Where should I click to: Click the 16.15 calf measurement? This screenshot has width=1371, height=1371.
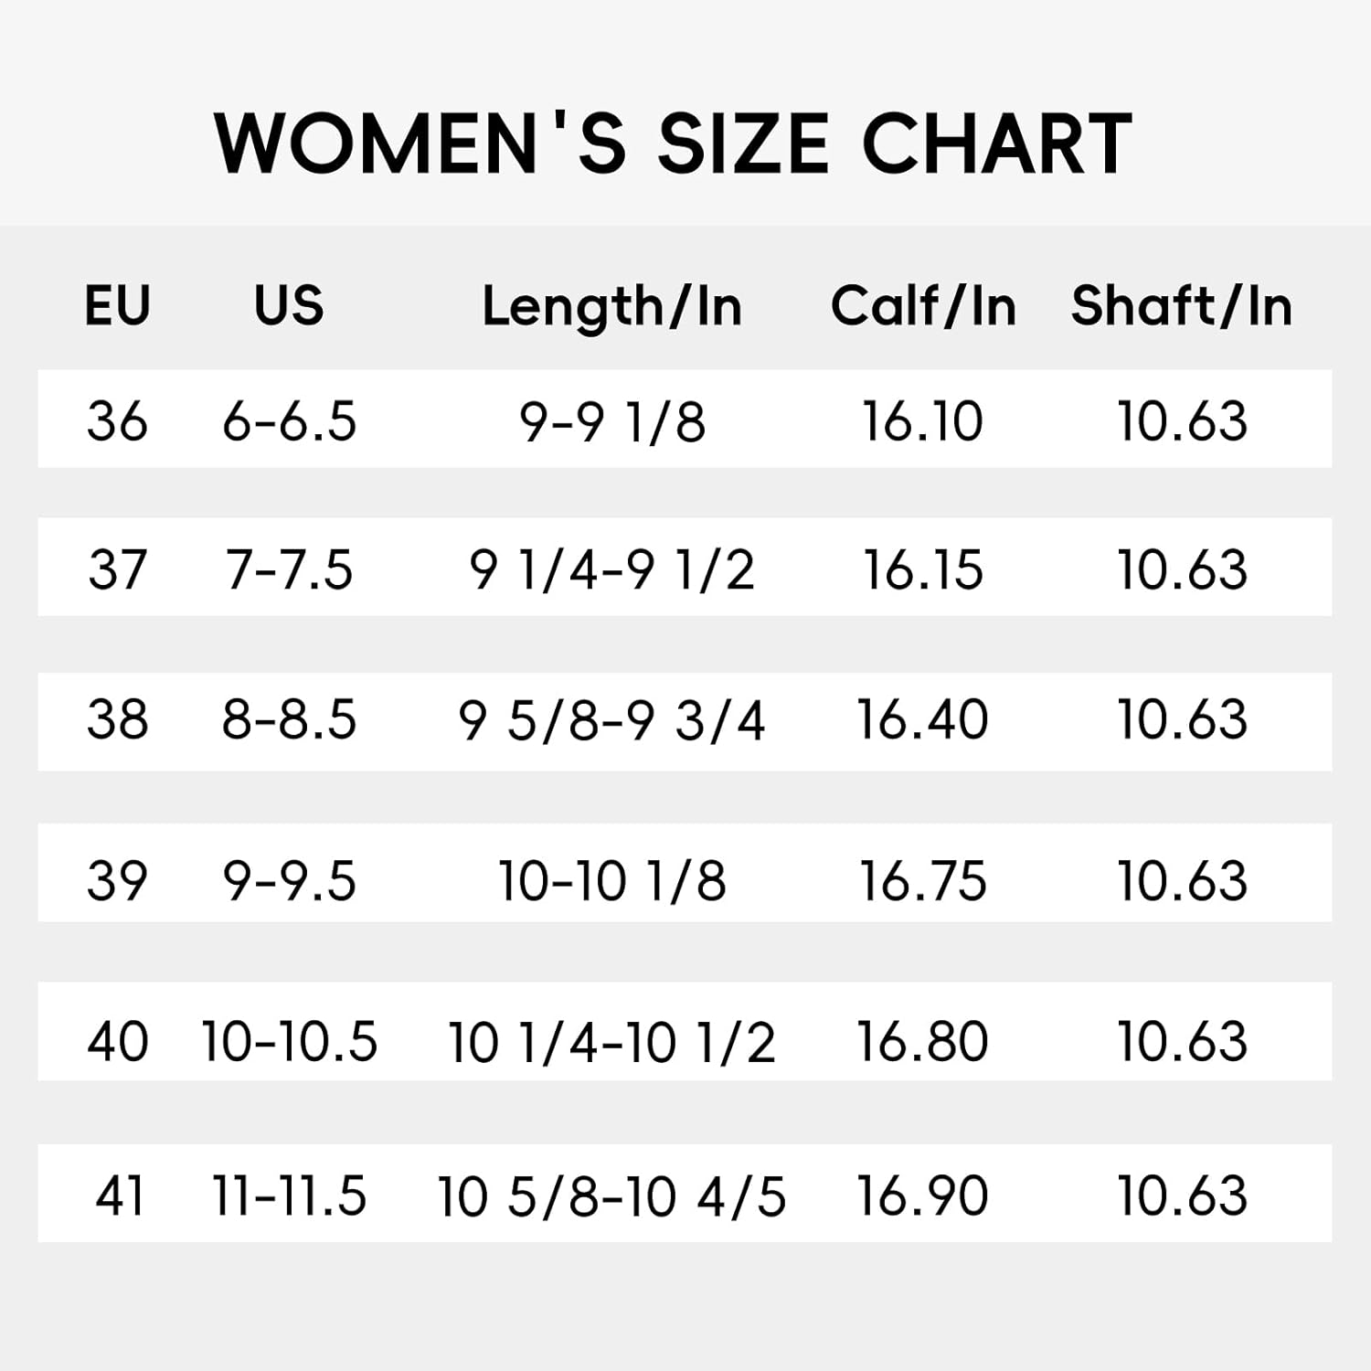coord(923,569)
